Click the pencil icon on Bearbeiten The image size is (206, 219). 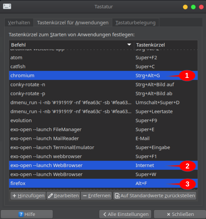50,196
